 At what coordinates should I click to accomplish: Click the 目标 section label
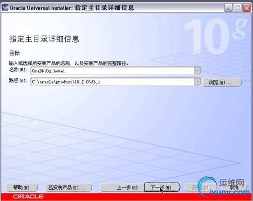coord(15,53)
